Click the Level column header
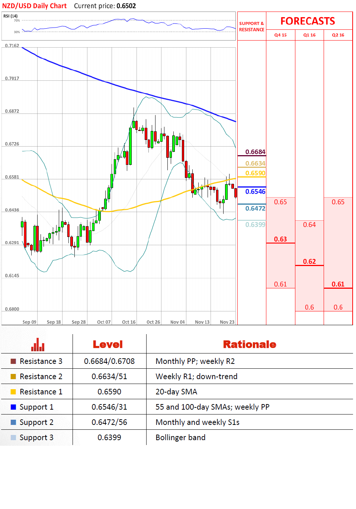 point(108,345)
